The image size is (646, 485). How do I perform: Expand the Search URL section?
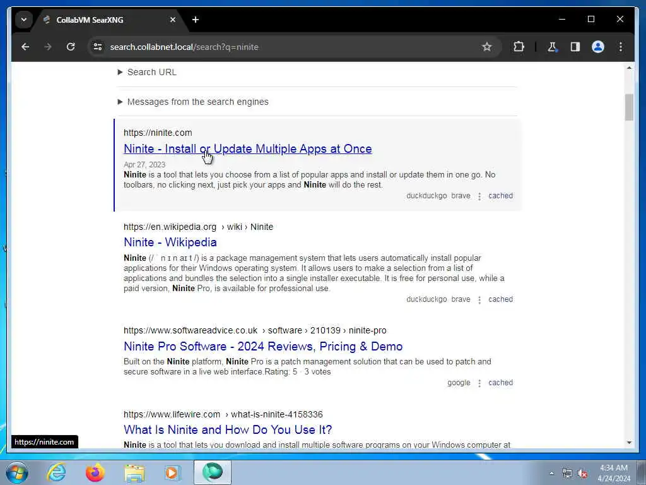pos(147,72)
